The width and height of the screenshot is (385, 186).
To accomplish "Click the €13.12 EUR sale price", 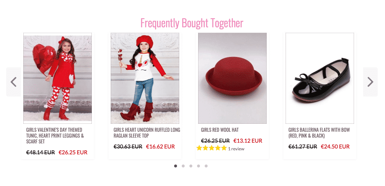I will click(248, 141).
